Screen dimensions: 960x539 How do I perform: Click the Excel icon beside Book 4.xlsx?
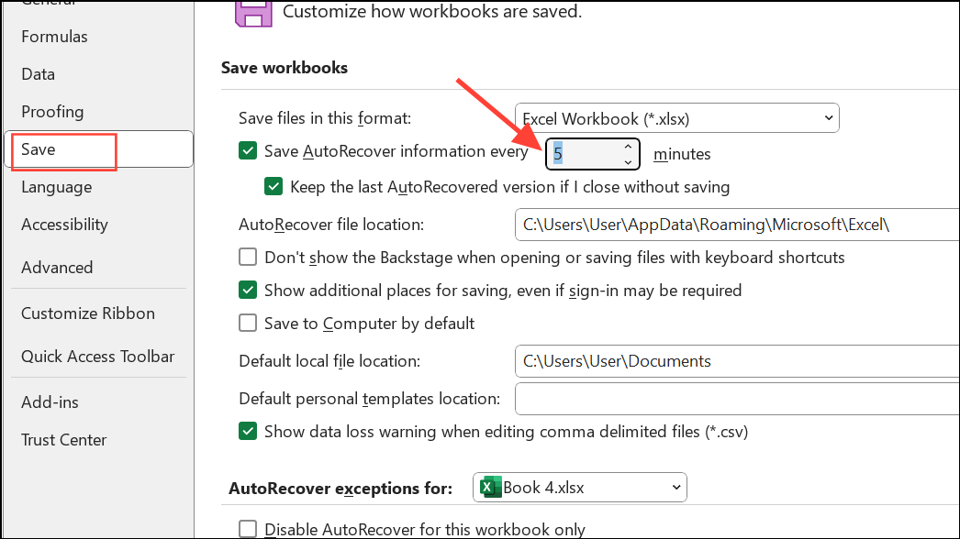(x=487, y=487)
